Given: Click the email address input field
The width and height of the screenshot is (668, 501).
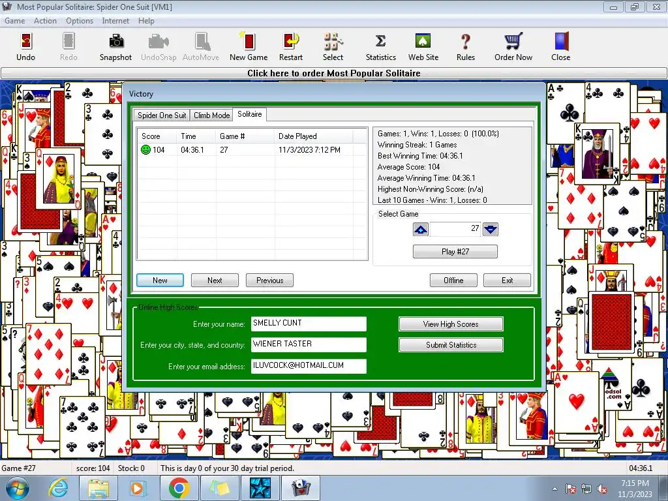Looking at the screenshot, I should (309, 366).
